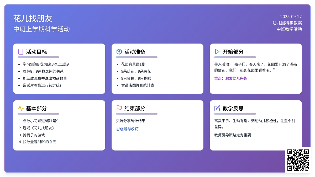Click the 花园背景图1张 bullet item
The width and height of the screenshot is (315, 177).
[133, 64]
